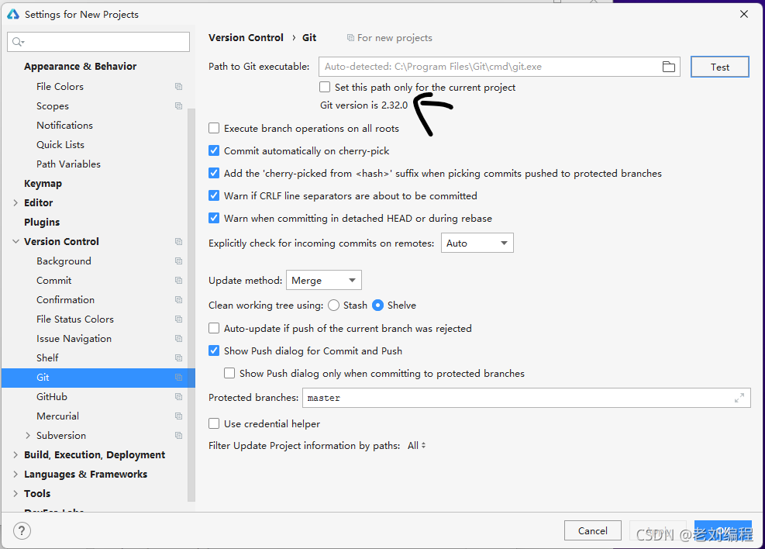
Task: Select the Shelve radio button
Action: click(377, 305)
